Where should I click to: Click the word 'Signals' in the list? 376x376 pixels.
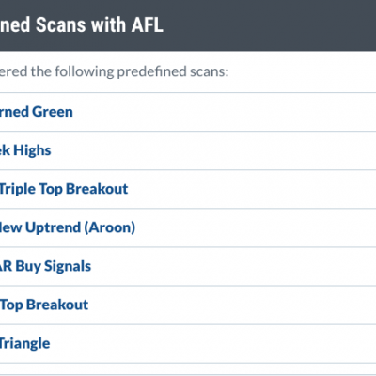(x=68, y=266)
